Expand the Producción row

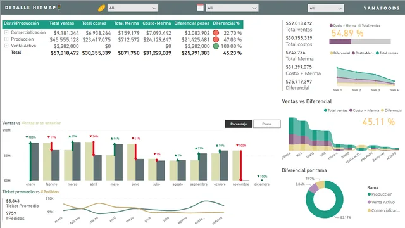pos(6,39)
